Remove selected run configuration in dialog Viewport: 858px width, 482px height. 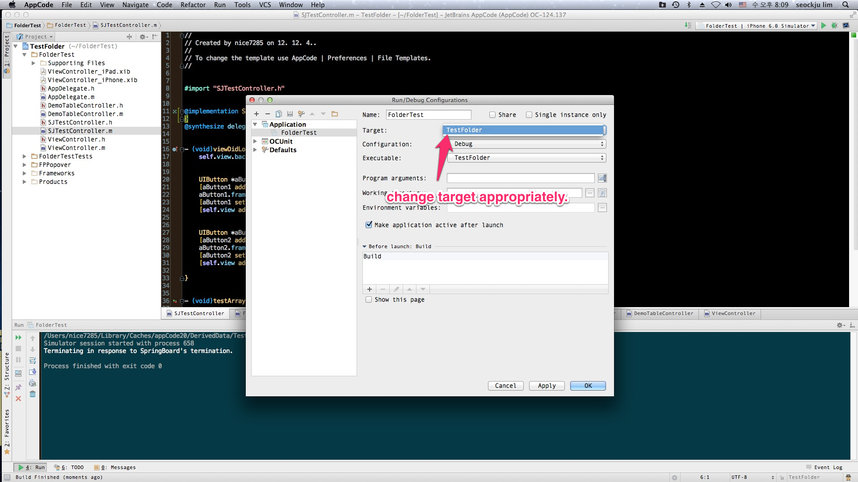coord(267,114)
